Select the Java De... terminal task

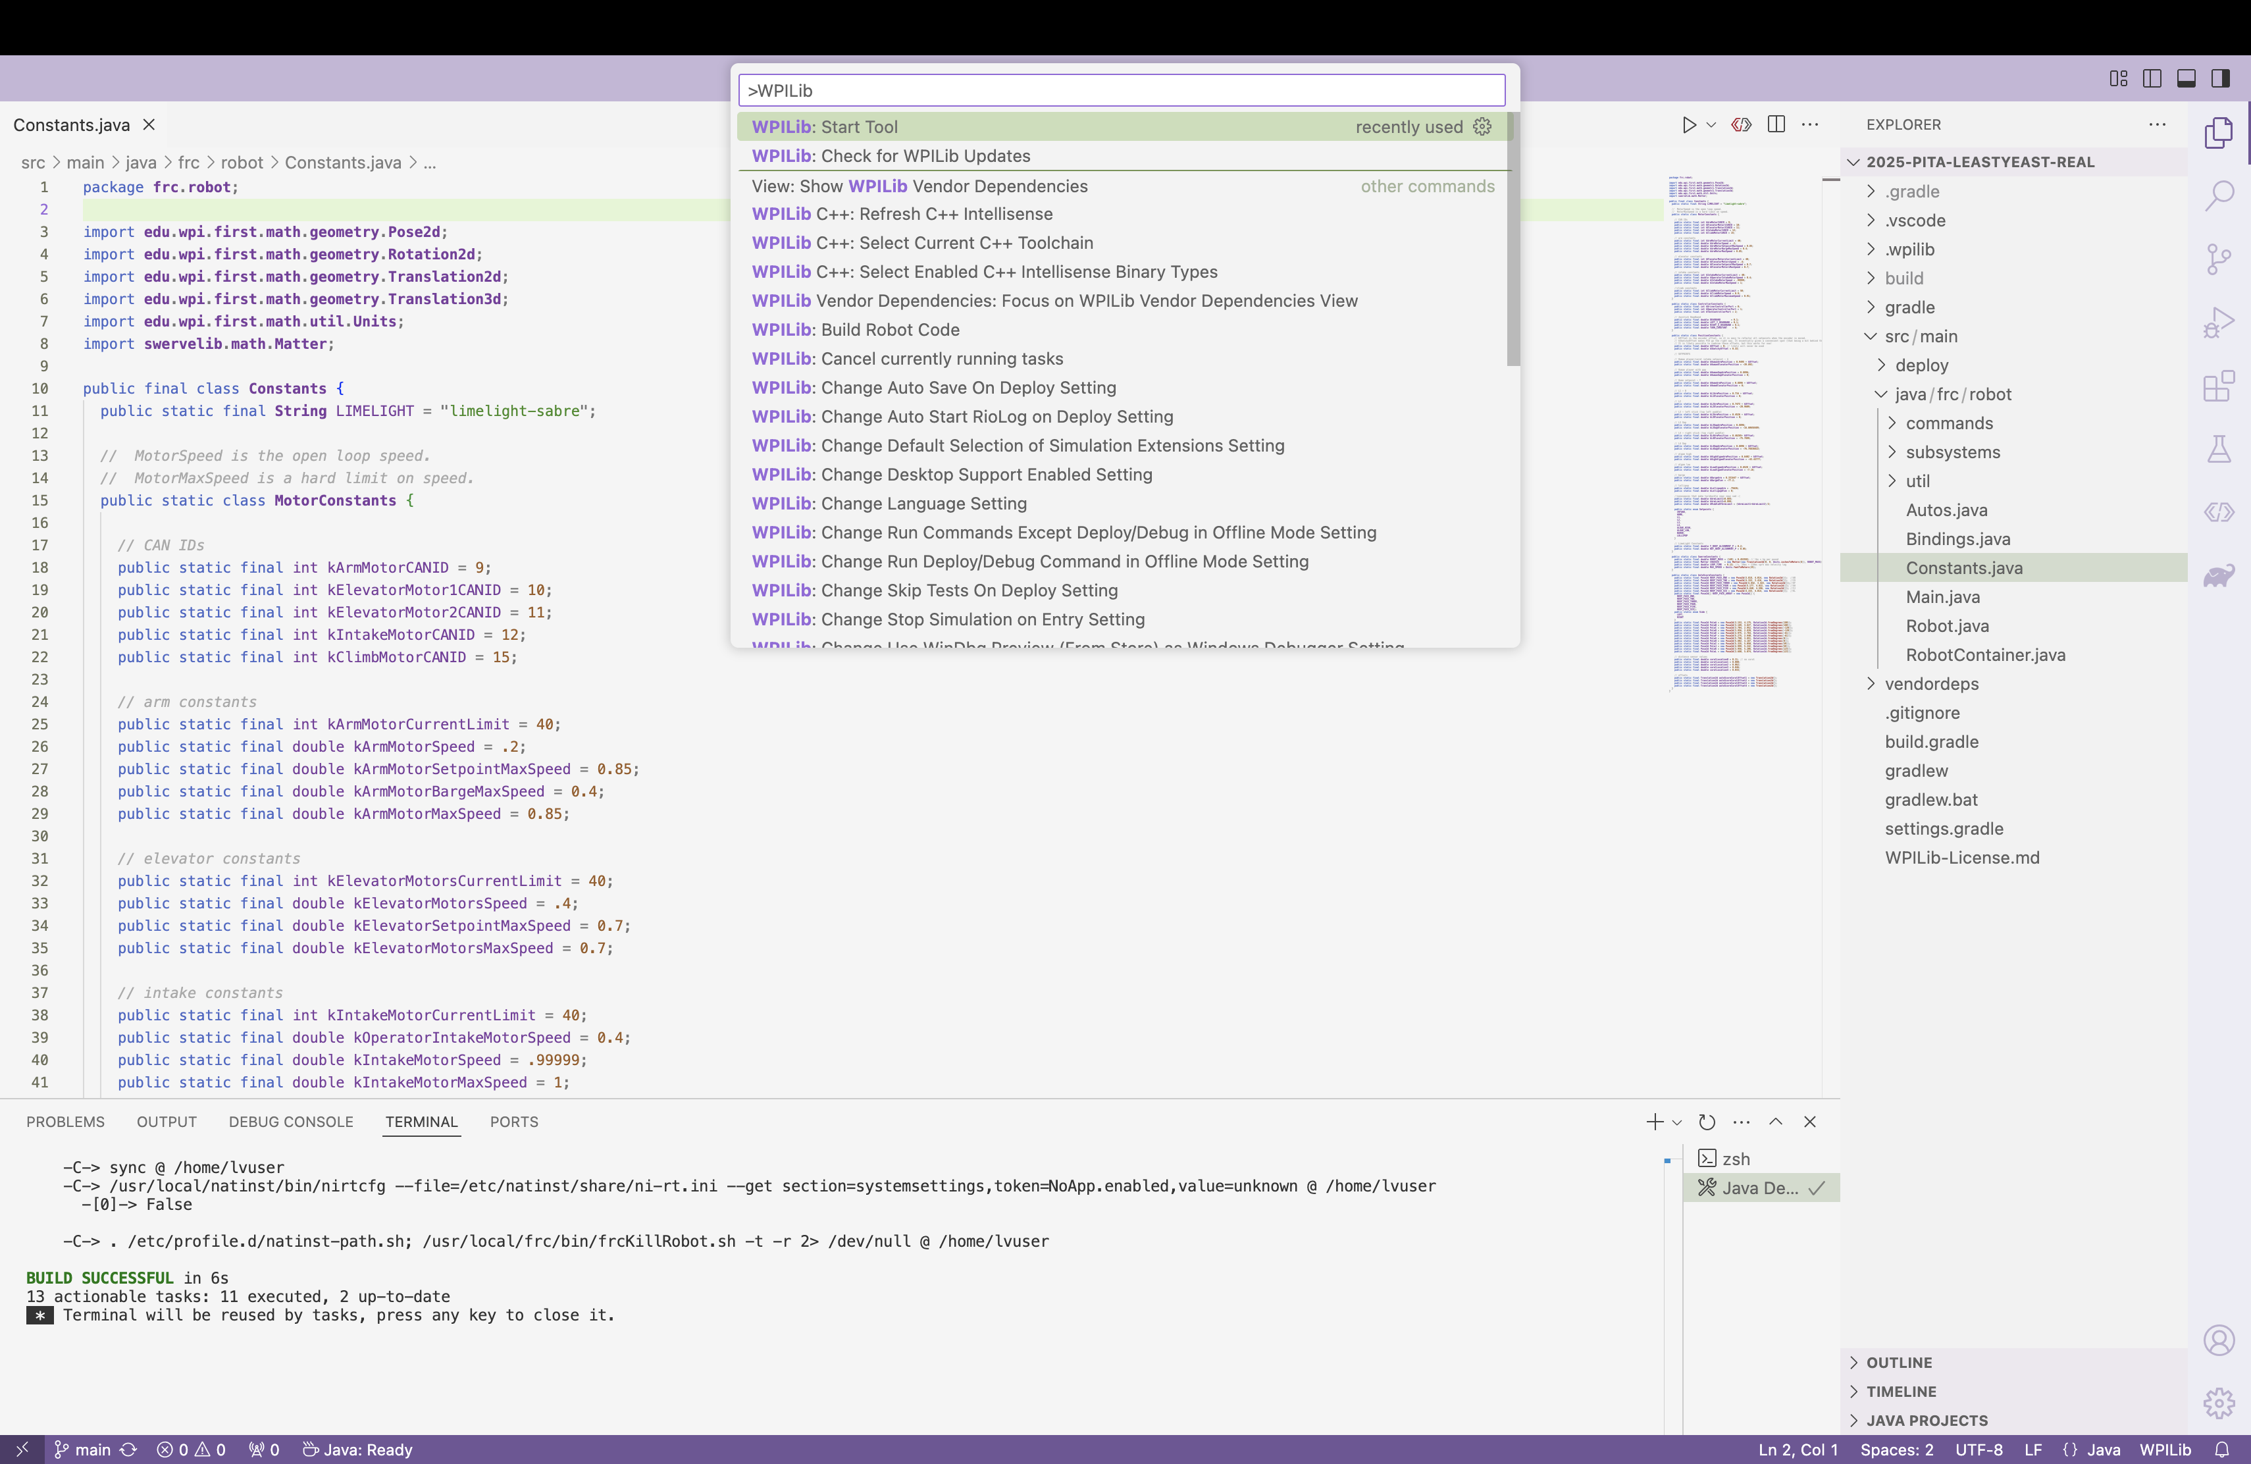1761,1188
